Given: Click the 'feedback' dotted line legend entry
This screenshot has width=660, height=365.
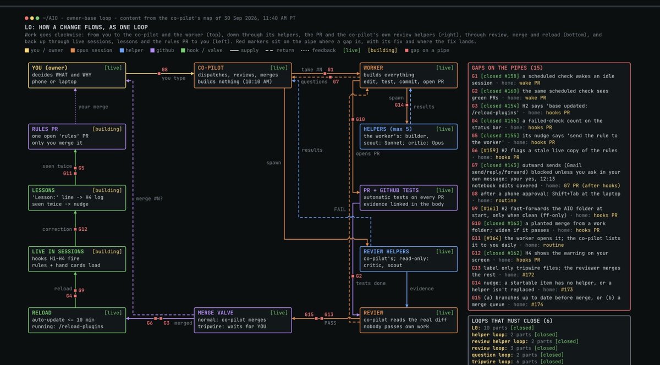Looking at the screenshot, I should point(319,51).
